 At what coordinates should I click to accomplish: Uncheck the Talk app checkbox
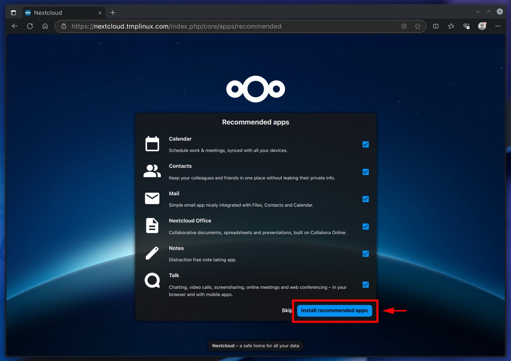[366, 285]
